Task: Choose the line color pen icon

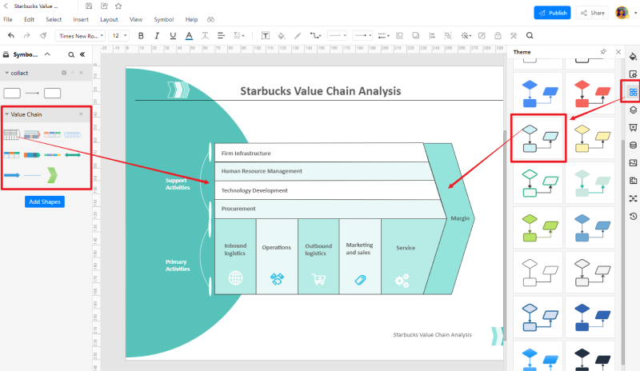Action: click(x=298, y=35)
